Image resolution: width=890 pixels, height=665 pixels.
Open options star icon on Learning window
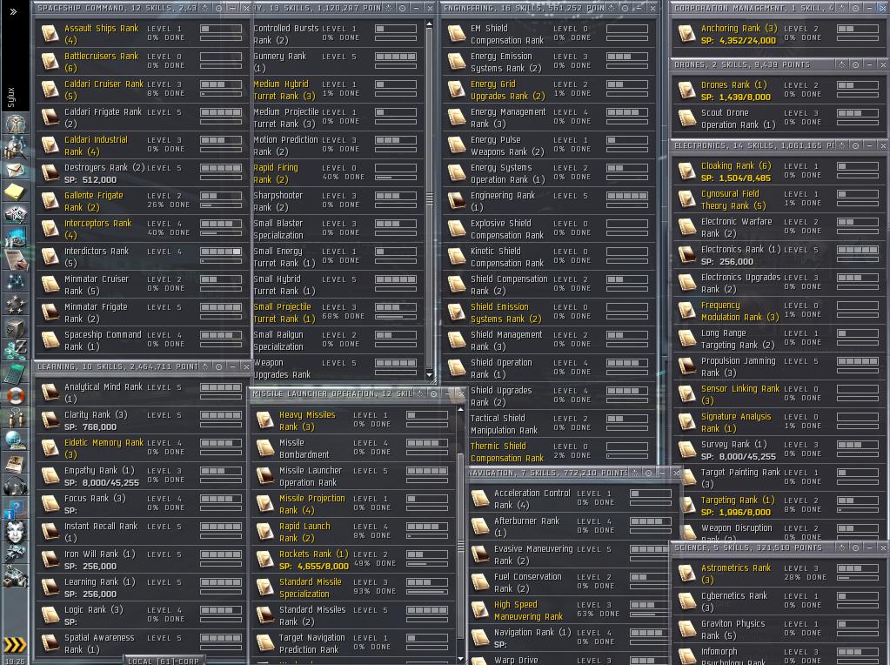click(205, 366)
